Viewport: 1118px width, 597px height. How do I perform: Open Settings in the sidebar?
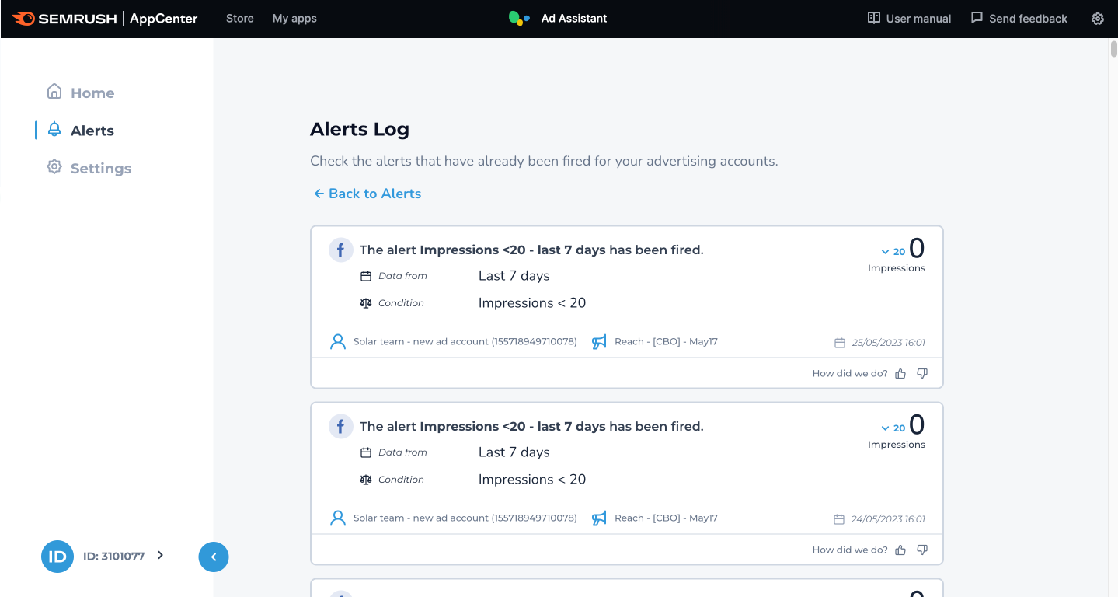[x=101, y=168]
